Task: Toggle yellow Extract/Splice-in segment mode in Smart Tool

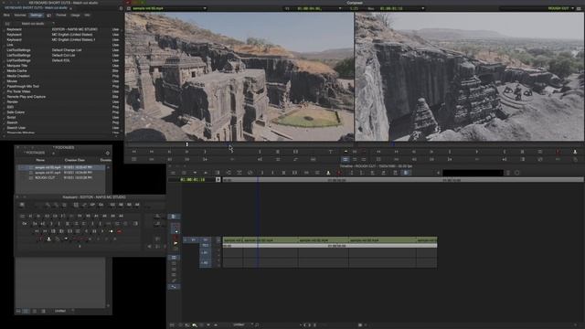Action: point(175,243)
